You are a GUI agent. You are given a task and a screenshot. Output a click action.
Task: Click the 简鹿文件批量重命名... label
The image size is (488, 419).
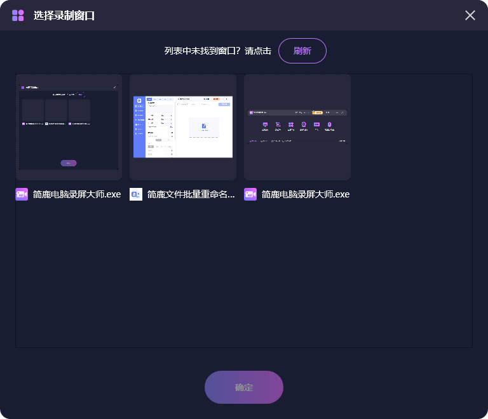191,194
